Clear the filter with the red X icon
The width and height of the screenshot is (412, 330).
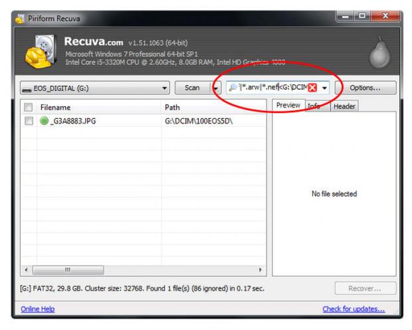point(313,88)
